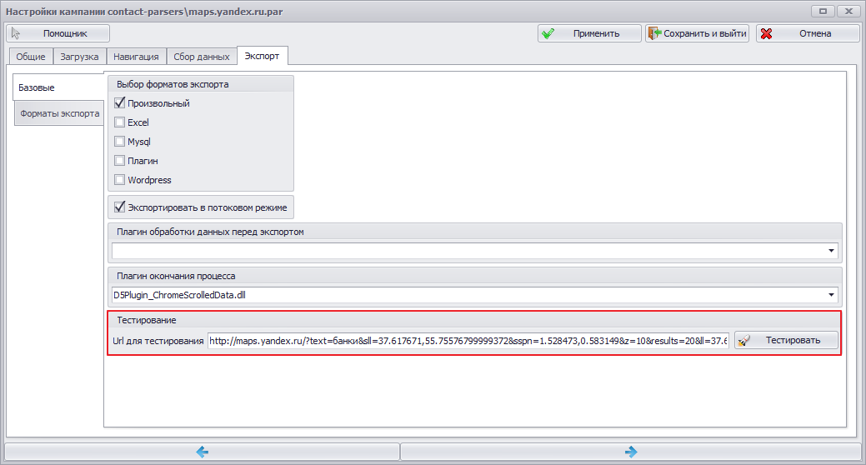Open the Форматы экспорта side tab
The height and width of the screenshot is (465, 866).
click(x=60, y=113)
